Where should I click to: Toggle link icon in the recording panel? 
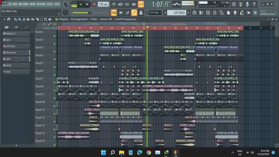[x=134, y=13]
